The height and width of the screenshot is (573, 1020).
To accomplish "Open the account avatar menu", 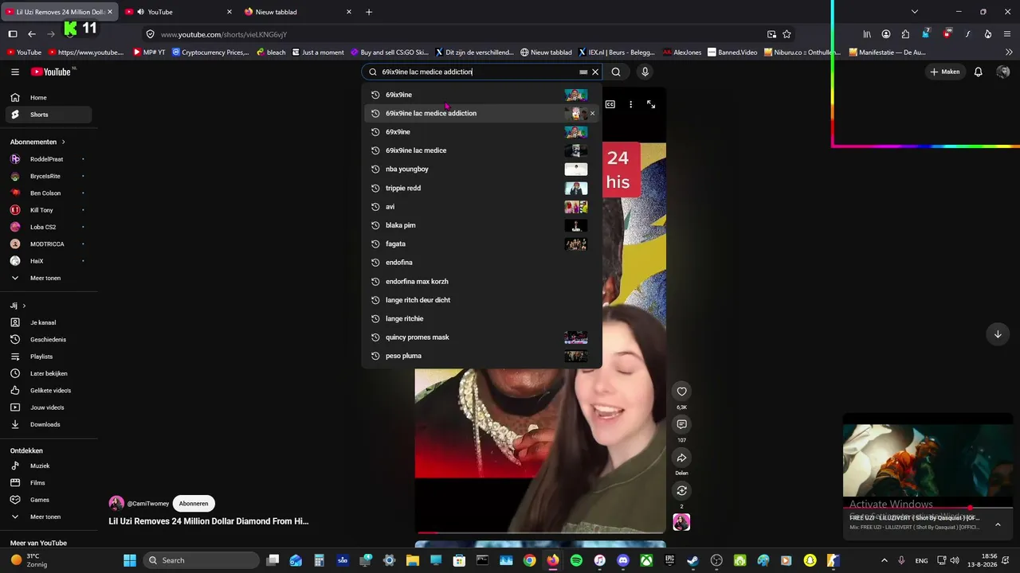I will point(1003,72).
